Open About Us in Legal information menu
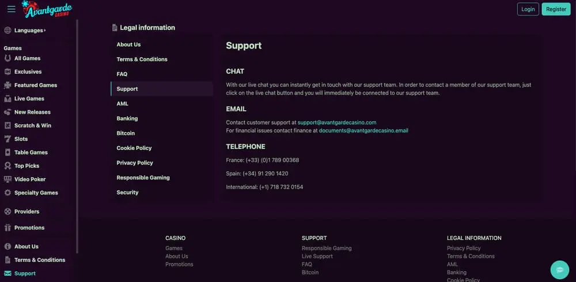 128,44
